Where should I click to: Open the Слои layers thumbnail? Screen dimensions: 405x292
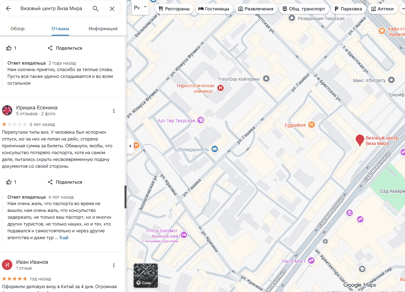click(146, 275)
